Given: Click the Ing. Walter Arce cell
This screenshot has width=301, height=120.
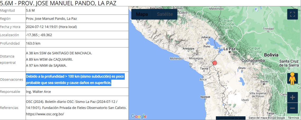Looking at the screenshot, I should tap(38, 92).
